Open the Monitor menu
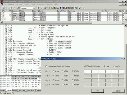The width and height of the screenshot is (127, 95). tap(11, 4)
